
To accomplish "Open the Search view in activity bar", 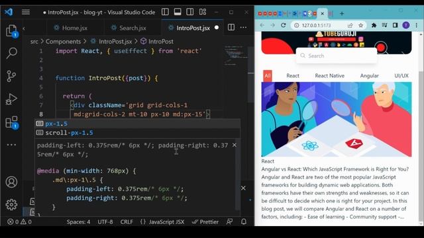I will click(11, 53).
